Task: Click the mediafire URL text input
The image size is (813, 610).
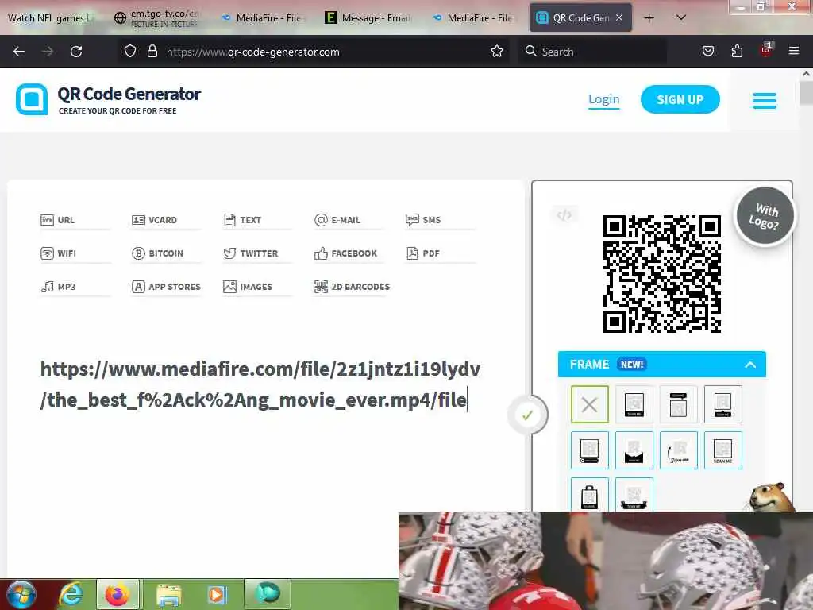Action: tap(260, 384)
